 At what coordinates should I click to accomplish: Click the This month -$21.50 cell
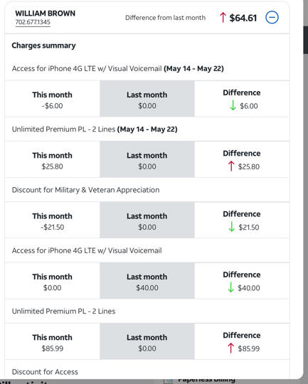click(x=53, y=220)
